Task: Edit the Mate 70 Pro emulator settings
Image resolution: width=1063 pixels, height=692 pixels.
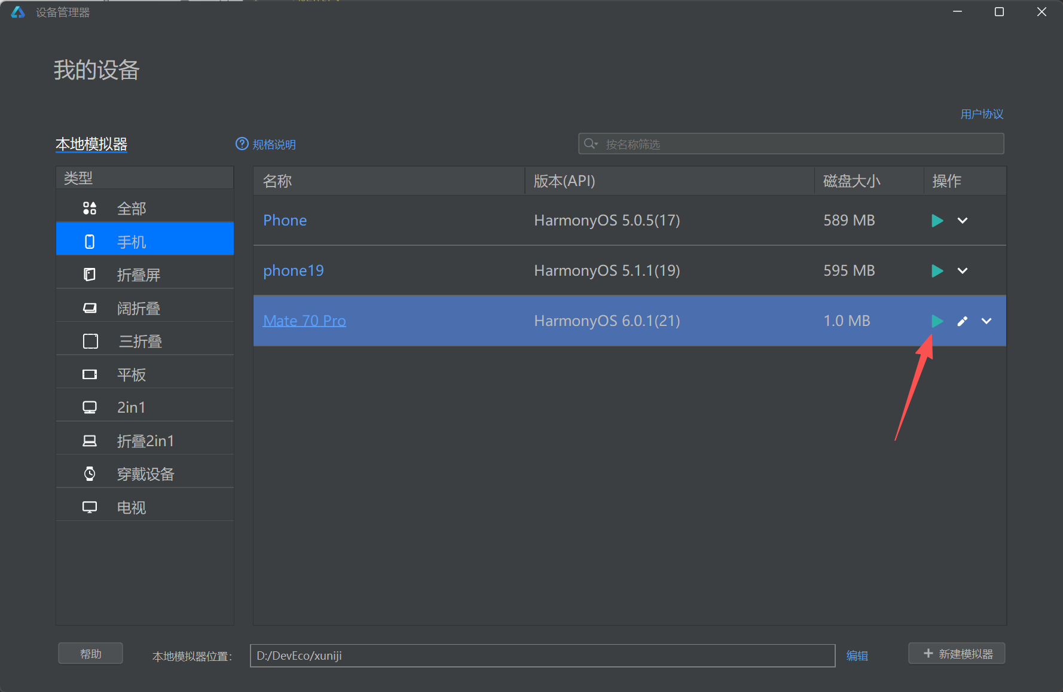Action: pos(962,321)
